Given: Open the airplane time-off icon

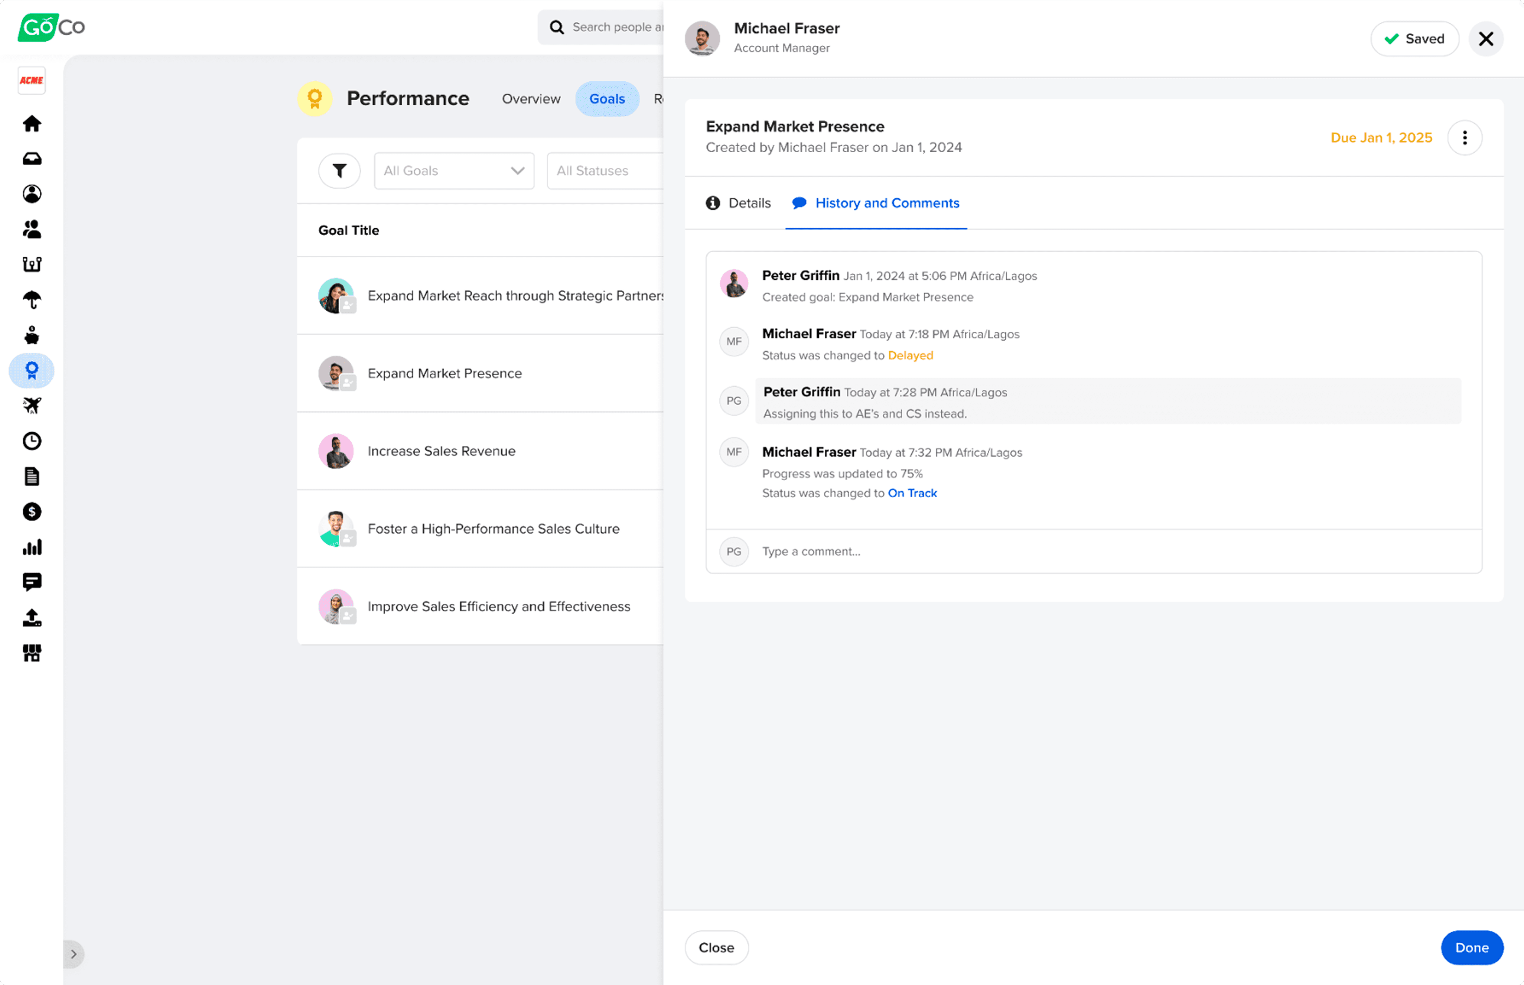Looking at the screenshot, I should (x=31, y=406).
